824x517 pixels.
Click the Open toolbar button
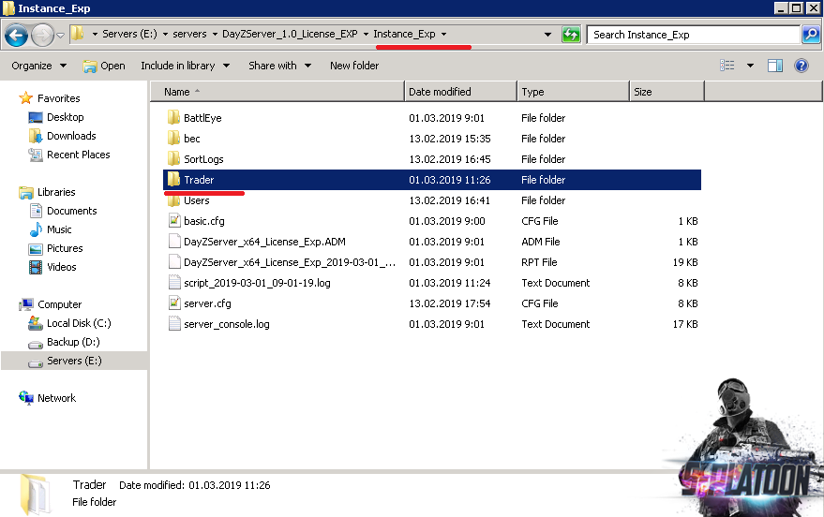pyautogui.click(x=104, y=66)
